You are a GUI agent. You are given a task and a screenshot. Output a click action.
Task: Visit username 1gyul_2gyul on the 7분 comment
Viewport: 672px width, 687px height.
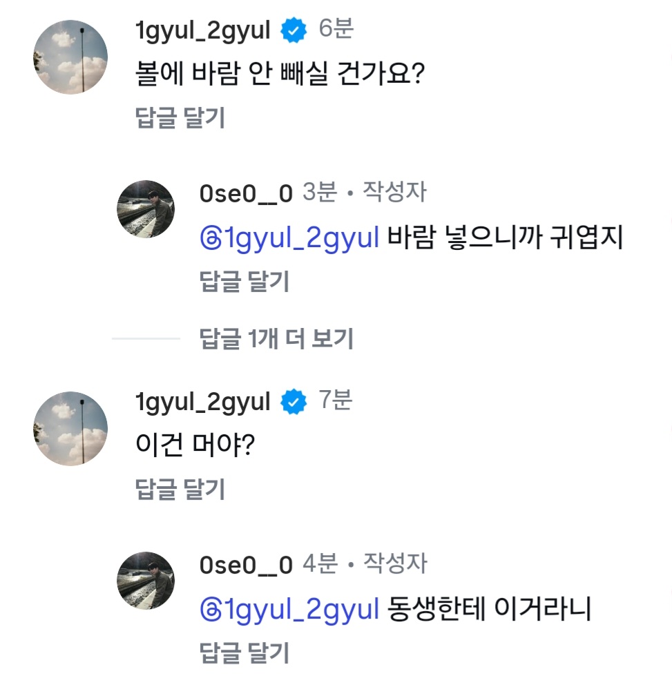tap(203, 402)
